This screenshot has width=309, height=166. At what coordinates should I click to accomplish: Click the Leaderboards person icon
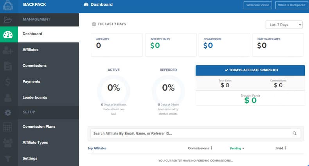8,98
